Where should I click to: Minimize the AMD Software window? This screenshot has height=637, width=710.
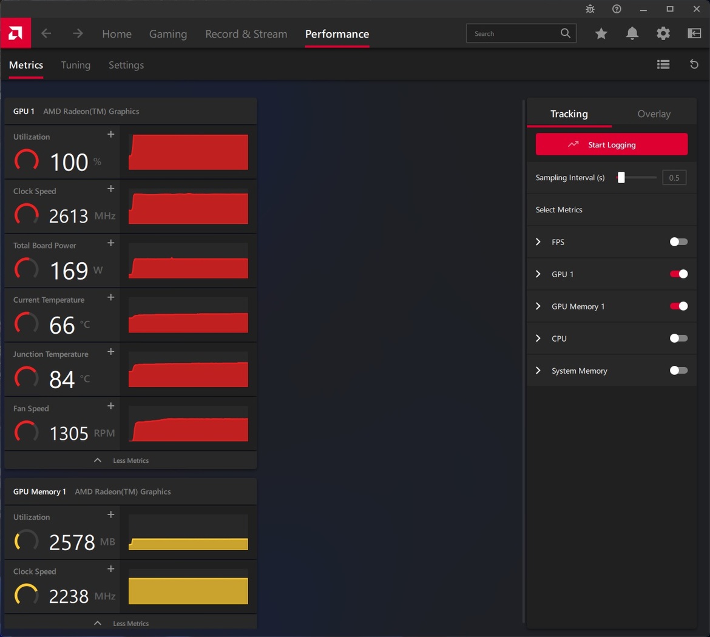point(643,9)
